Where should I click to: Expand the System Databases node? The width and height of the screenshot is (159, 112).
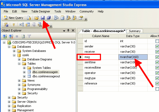[x=15, y=51]
